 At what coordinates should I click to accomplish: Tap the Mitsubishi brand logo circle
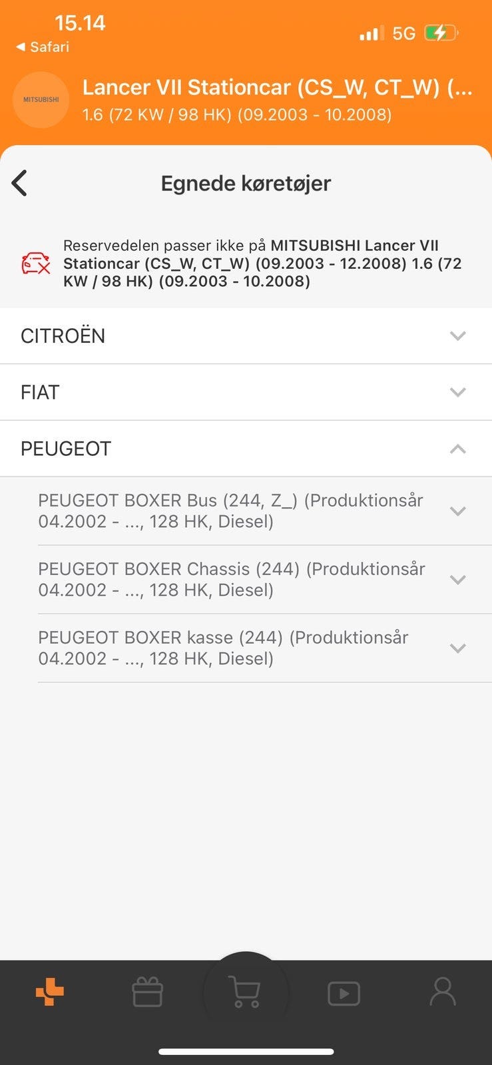pyautogui.click(x=41, y=100)
